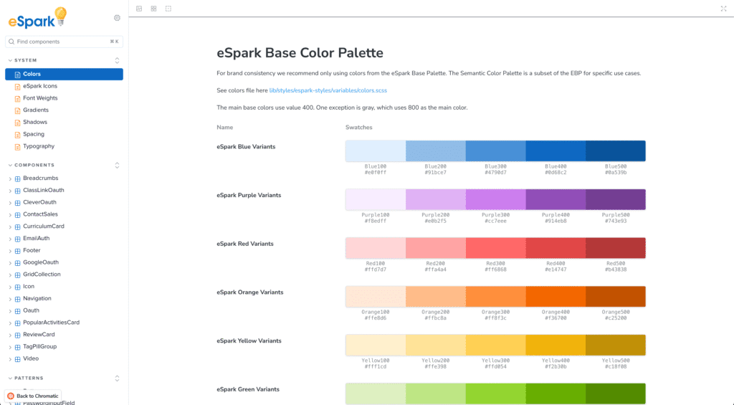Click the eSpark Green Variants label
This screenshot has height=405, width=734.
247,389
